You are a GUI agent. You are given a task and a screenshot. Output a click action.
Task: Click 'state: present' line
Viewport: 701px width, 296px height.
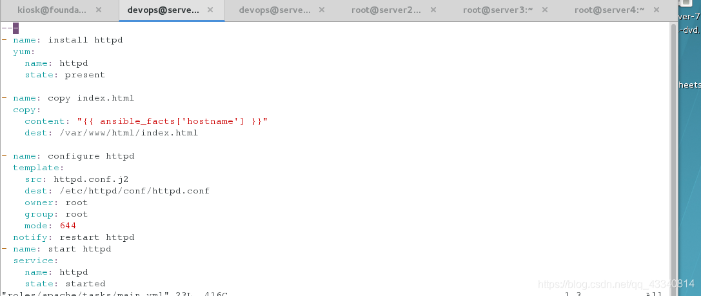coord(65,75)
